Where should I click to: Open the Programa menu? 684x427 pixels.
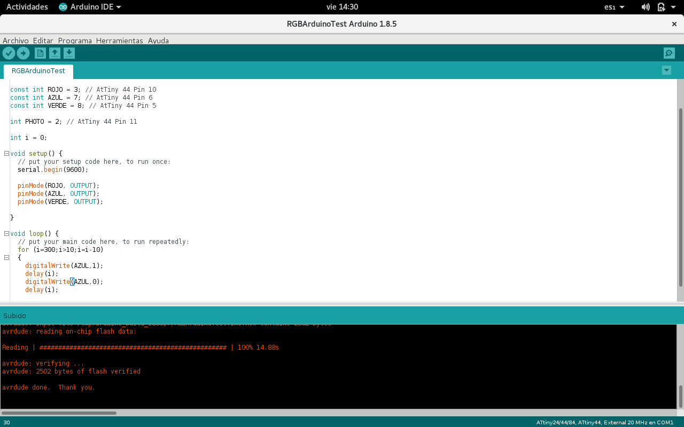[x=75, y=41]
